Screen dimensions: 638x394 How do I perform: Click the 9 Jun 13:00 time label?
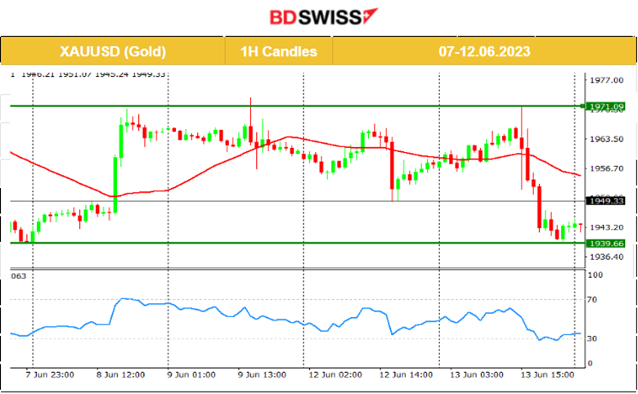pyautogui.click(x=261, y=374)
